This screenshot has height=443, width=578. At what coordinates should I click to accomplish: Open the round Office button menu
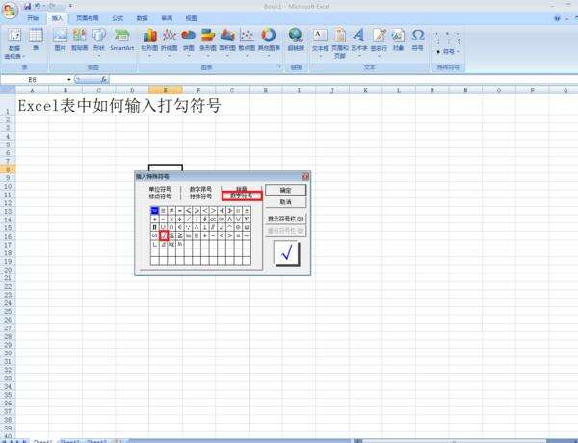[11, 10]
